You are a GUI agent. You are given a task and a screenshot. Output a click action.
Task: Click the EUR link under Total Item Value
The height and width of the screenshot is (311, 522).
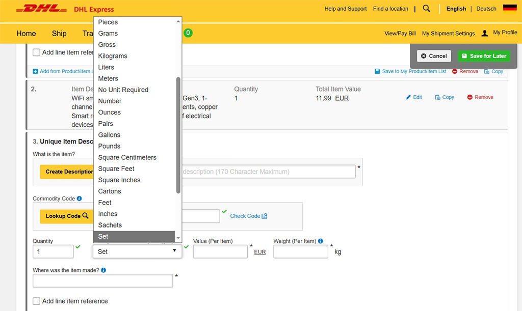[x=342, y=98]
